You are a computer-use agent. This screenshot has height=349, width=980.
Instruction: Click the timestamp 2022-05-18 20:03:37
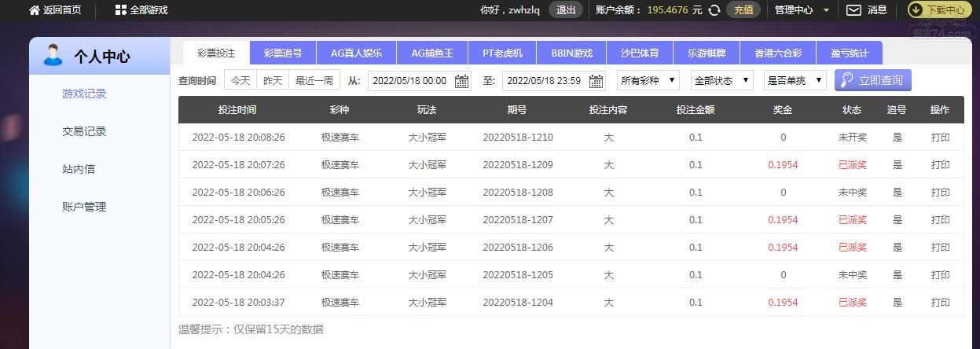tap(238, 303)
